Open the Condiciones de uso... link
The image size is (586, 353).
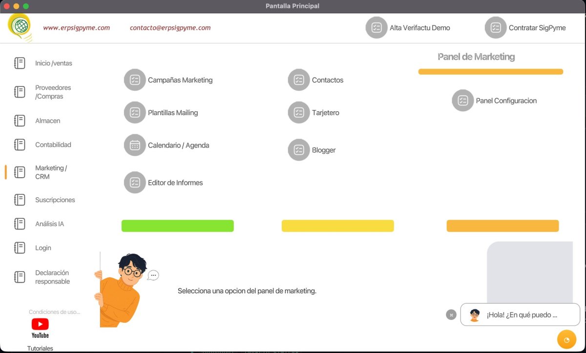click(54, 312)
